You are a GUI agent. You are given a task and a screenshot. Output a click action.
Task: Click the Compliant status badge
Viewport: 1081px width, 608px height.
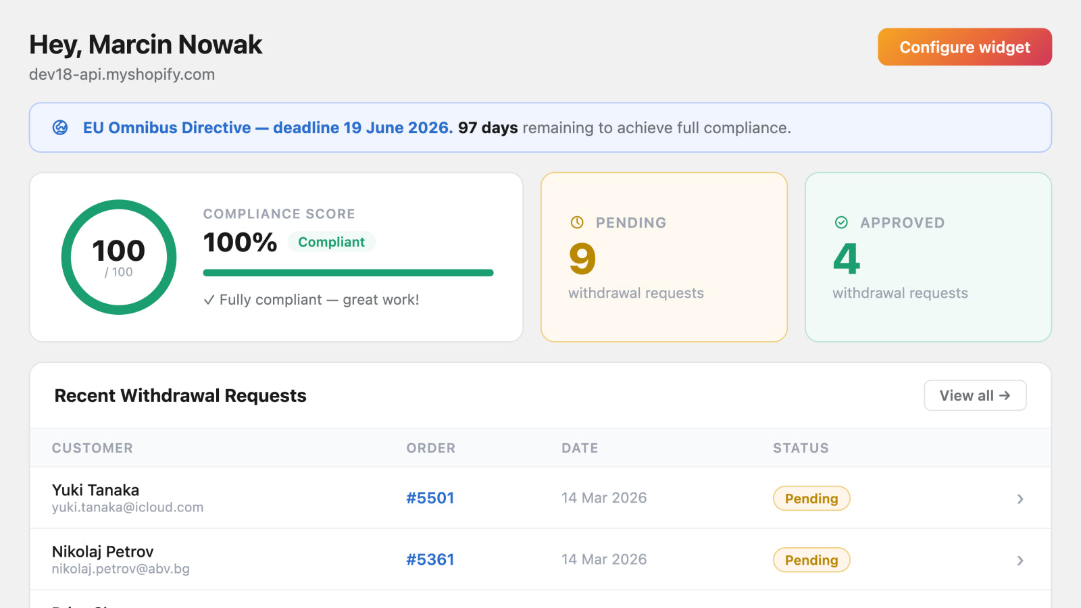[331, 242]
